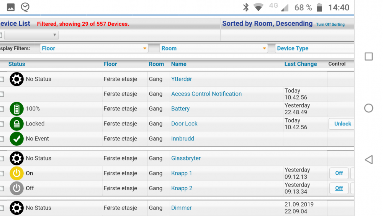This screenshot has height=216, width=383.
Task: Click the gray power icon for Knapp 2
Action: [16, 188]
